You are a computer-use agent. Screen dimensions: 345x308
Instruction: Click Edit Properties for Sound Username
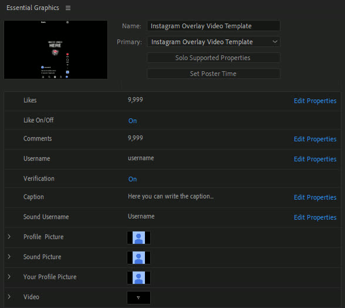(315, 217)
